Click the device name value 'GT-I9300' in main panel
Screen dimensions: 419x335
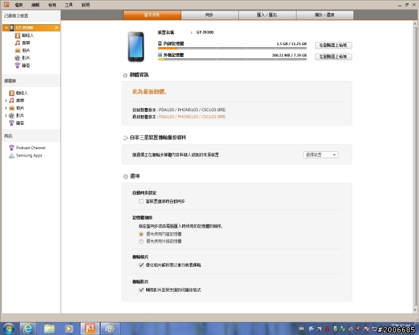coord(205,32)
